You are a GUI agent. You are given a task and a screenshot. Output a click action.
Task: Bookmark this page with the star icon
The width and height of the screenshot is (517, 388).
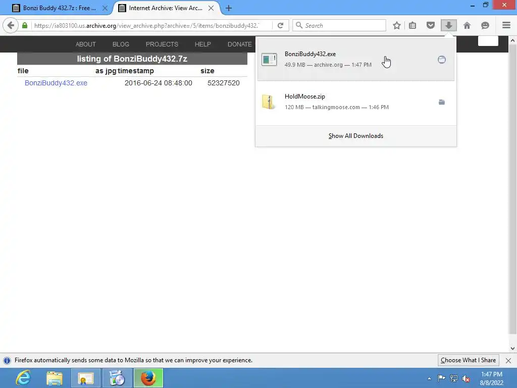click(x=397, y=25)
